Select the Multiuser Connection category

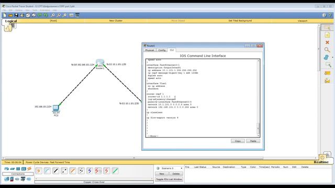point(29,179)
